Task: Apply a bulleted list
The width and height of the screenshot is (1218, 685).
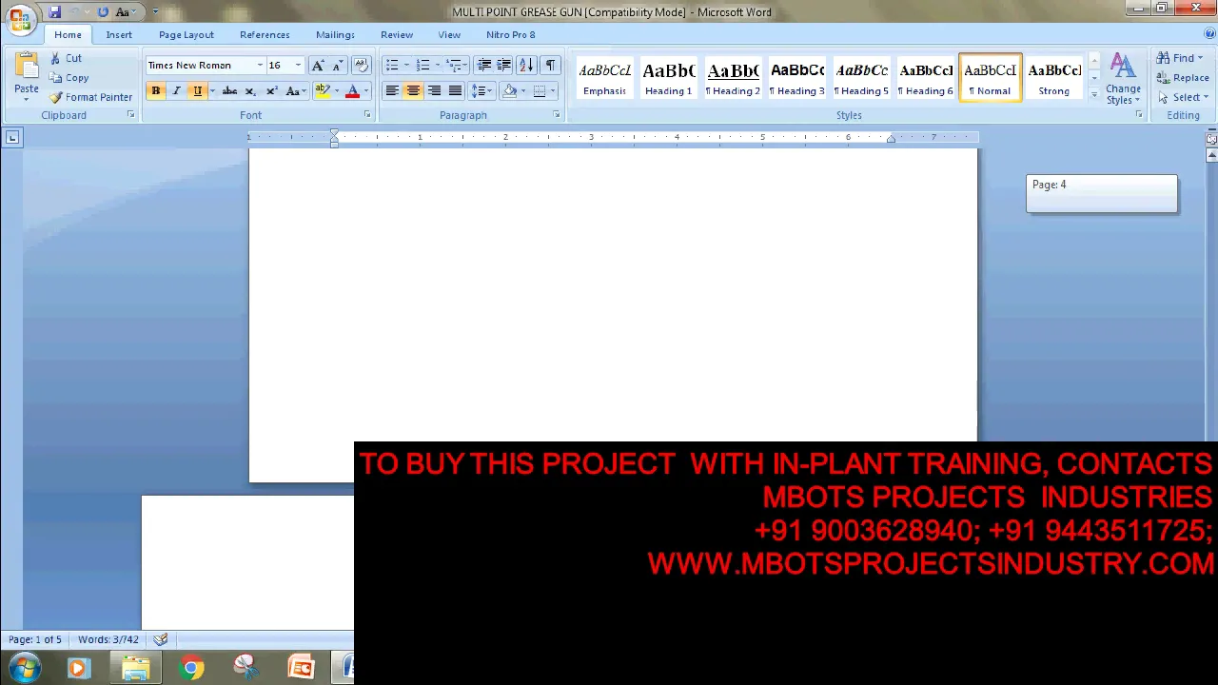Action: coord(392,66)
